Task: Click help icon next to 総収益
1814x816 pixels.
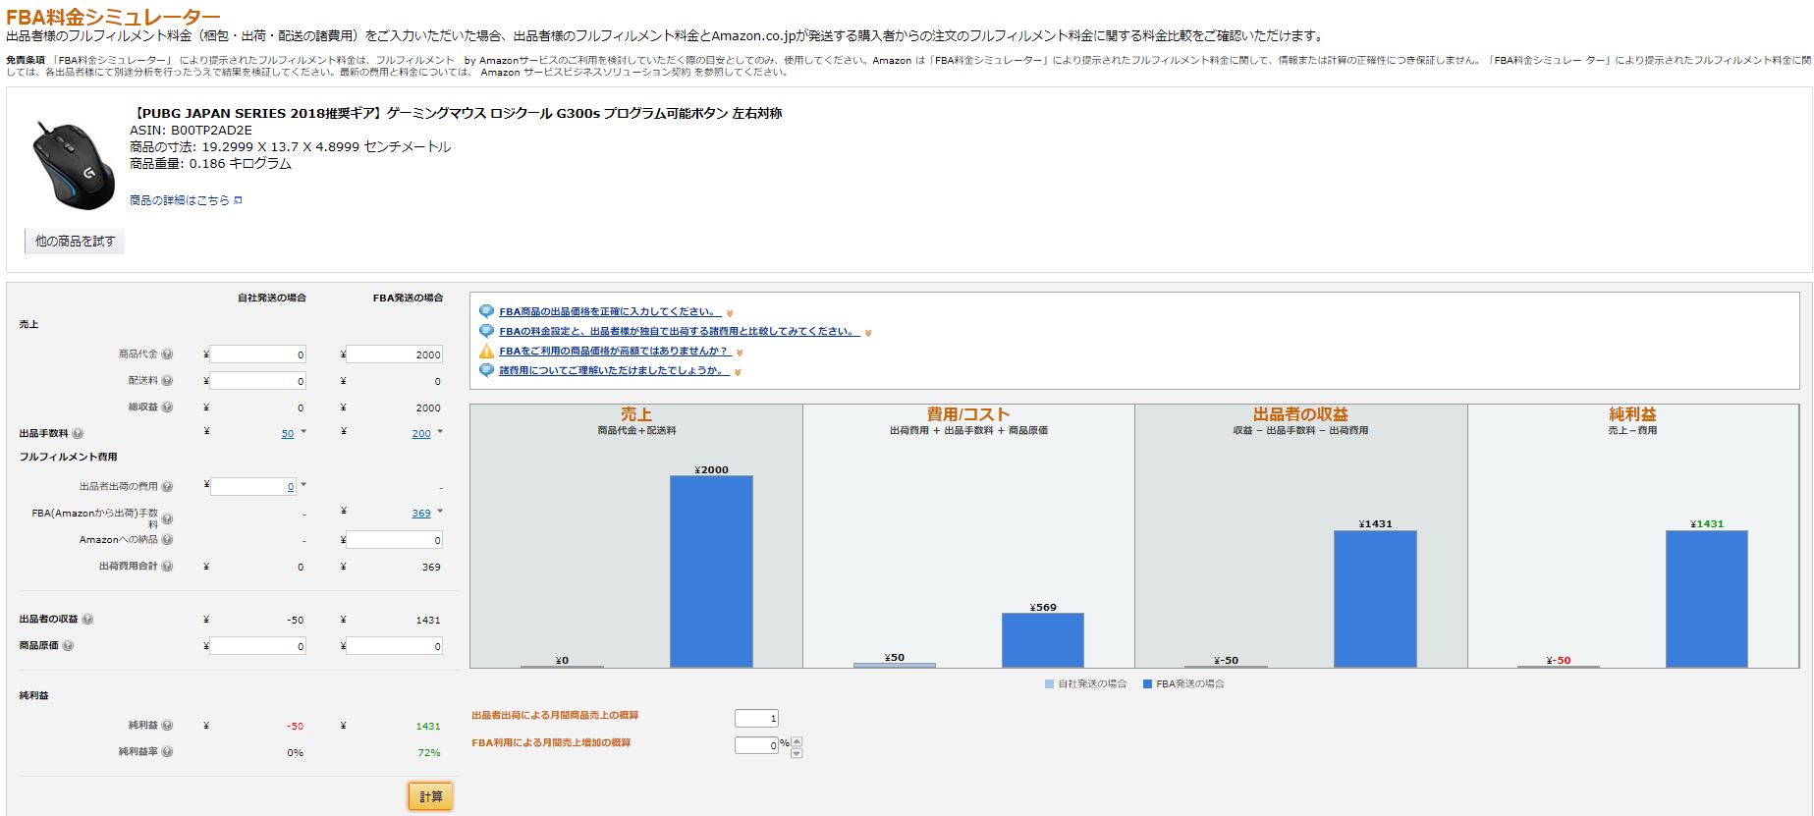Action: 167,408
